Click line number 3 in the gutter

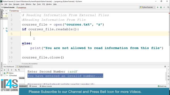tap(11, 25)
